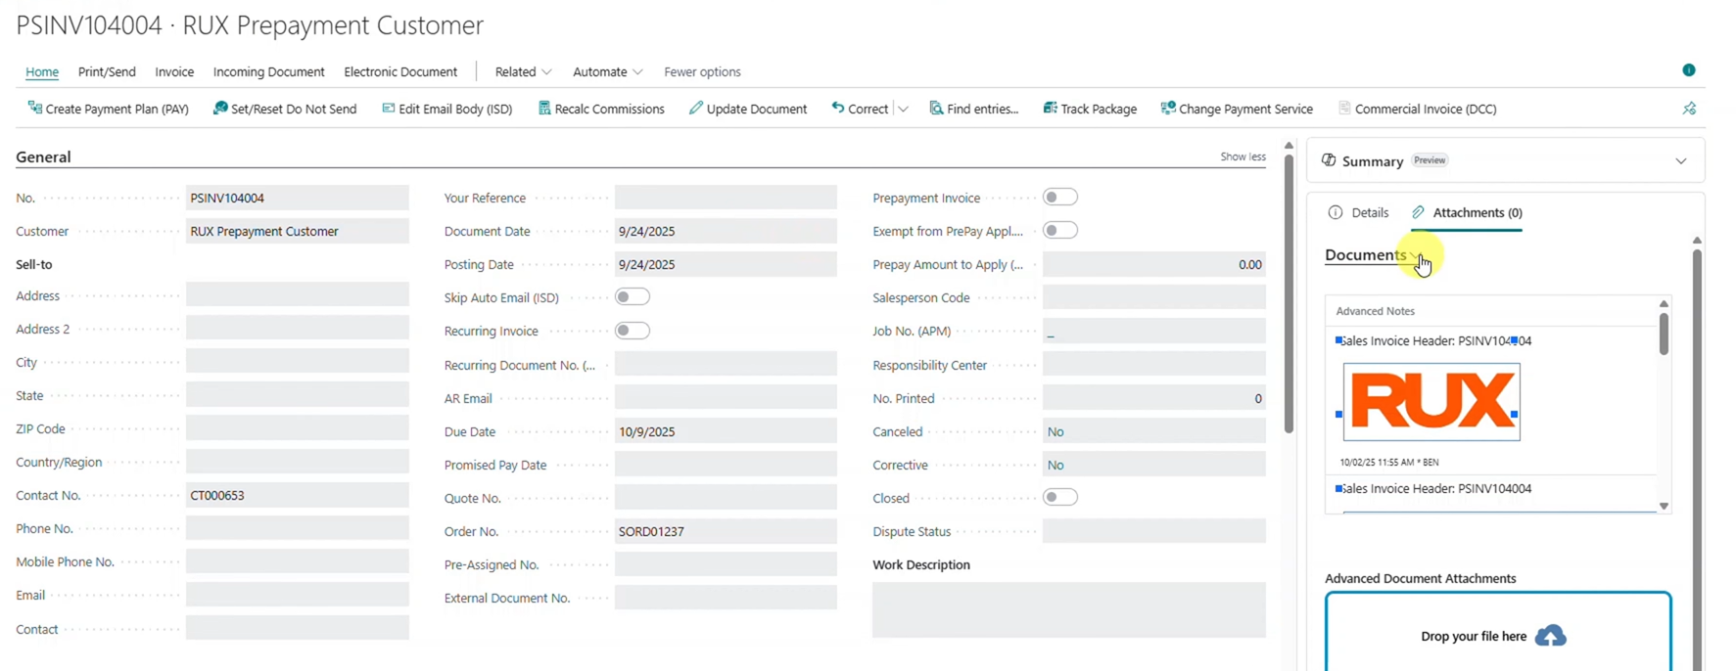
Task: Click the Work Description text box
Action: (1068, 610)
